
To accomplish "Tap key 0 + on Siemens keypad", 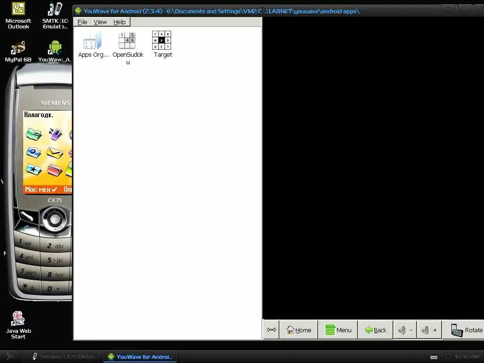I will click(x=55, y=289).
